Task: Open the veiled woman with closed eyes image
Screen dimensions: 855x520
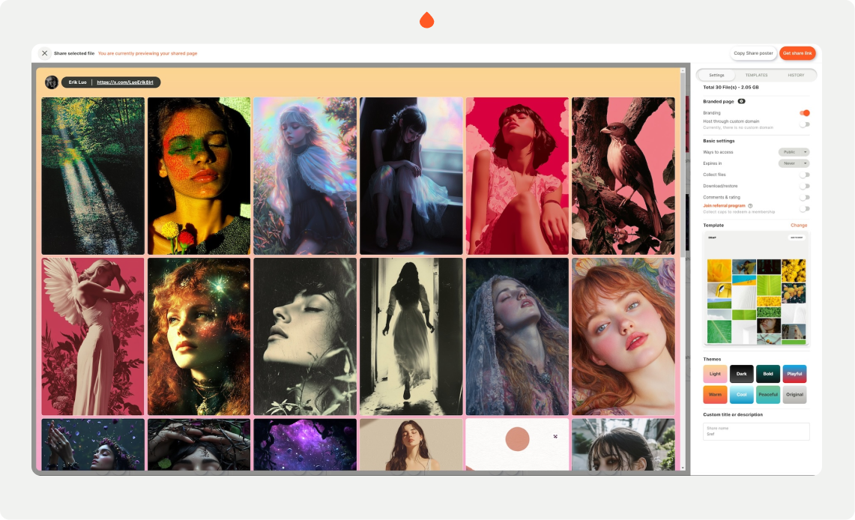Action: (x=517, y=336)
